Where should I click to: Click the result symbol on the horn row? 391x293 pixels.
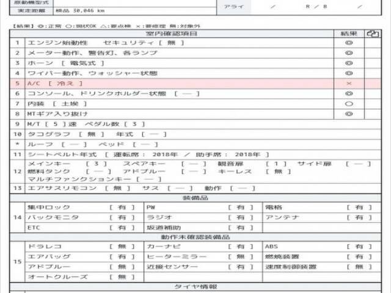pyautogui.click(x=349, y=63)
